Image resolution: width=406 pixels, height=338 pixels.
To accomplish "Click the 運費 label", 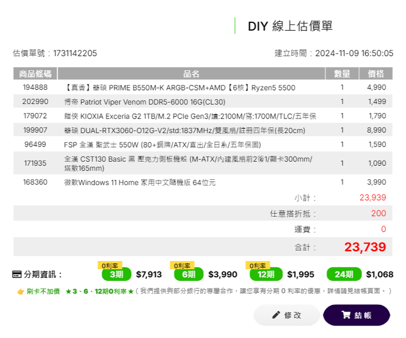I will click(x=305, y=229).
